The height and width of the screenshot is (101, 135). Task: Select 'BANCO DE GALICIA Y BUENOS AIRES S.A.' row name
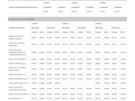[16, 37]
